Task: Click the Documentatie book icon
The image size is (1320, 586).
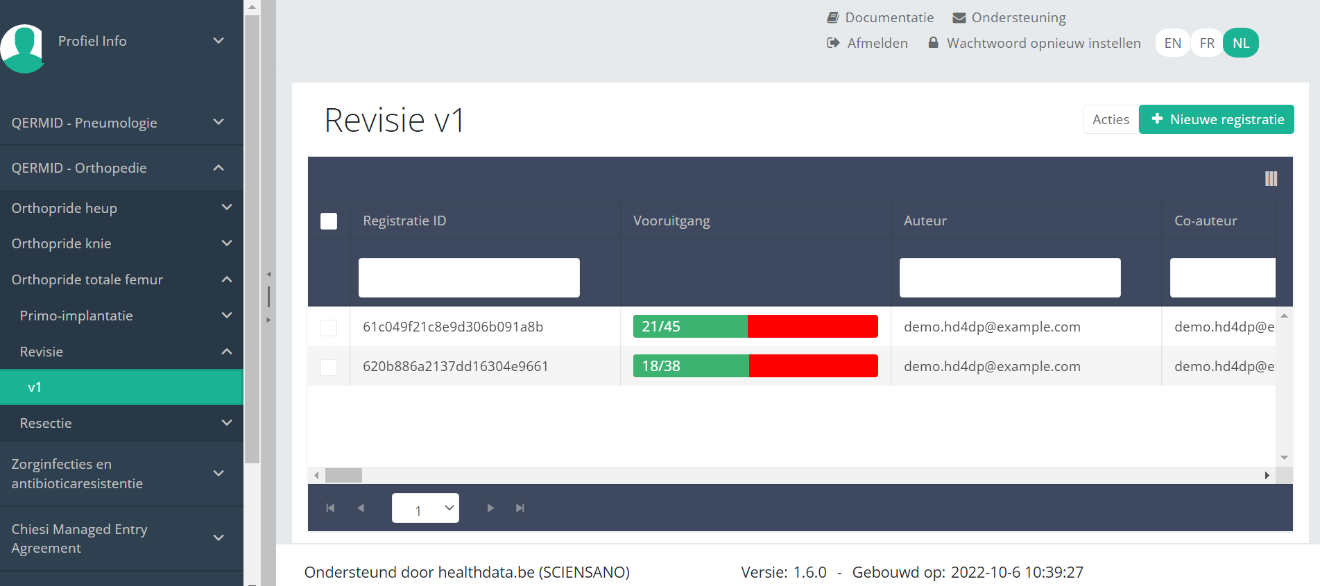Action: tap(833, 17)
